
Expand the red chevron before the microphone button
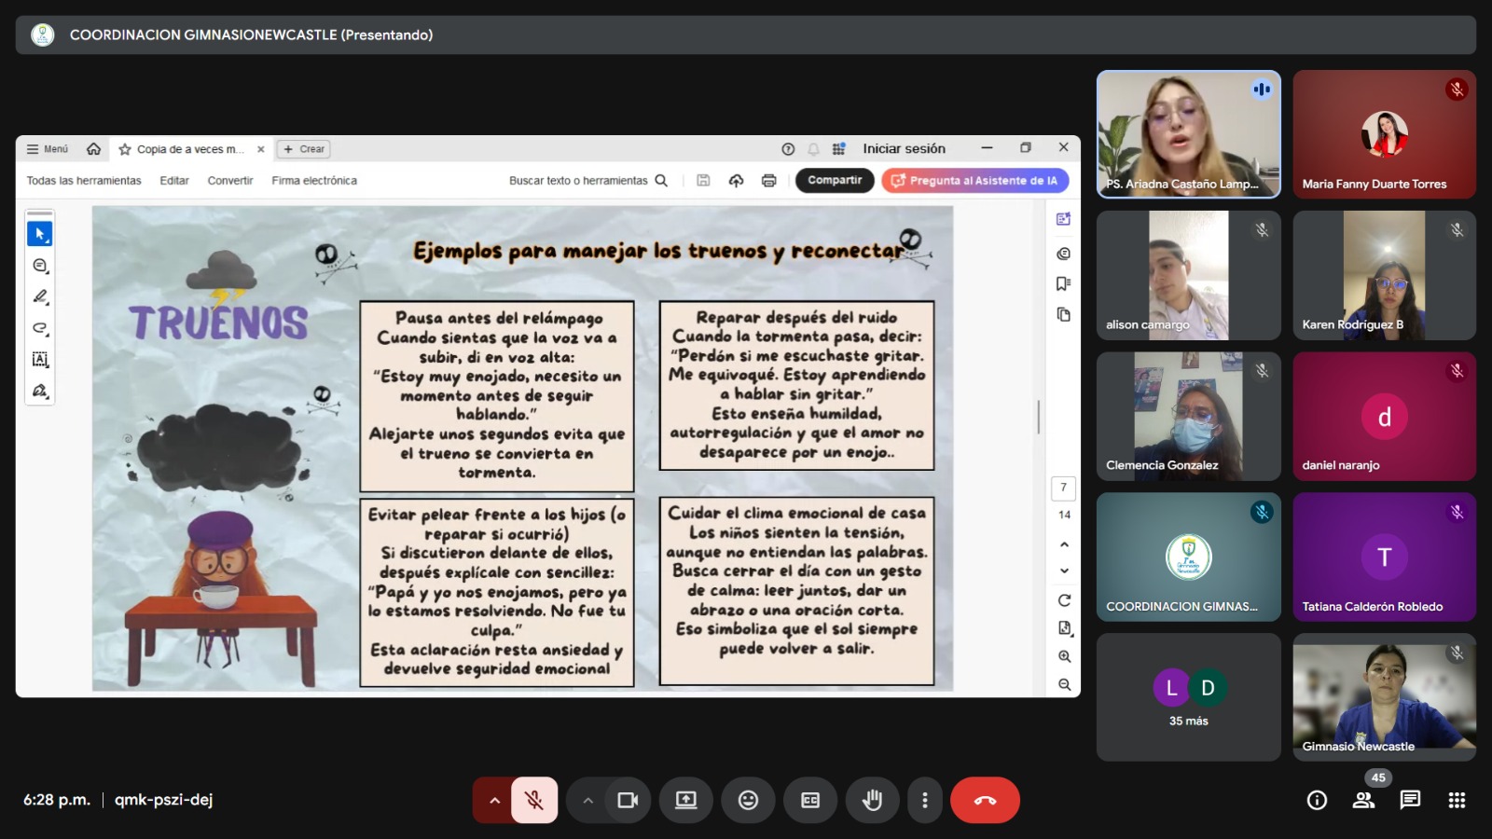click(494, 800)
